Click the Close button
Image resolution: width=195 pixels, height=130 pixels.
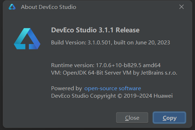(x=132, y=118)
